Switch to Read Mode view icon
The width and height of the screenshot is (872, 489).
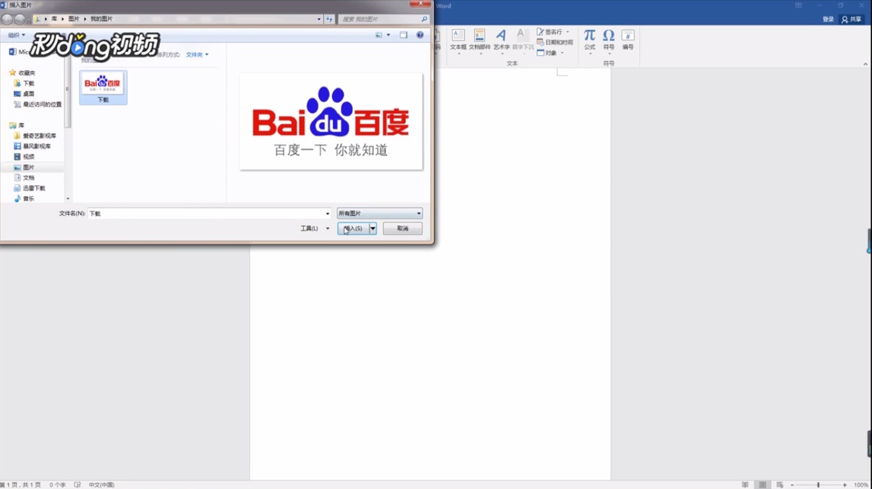[745, 485]
